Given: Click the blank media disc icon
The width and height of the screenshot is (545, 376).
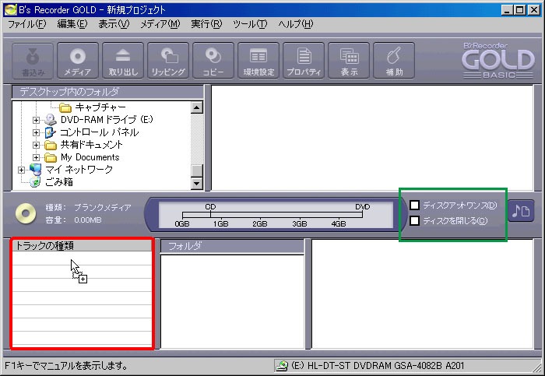Looking at the screenshot, I should point(26,213).
